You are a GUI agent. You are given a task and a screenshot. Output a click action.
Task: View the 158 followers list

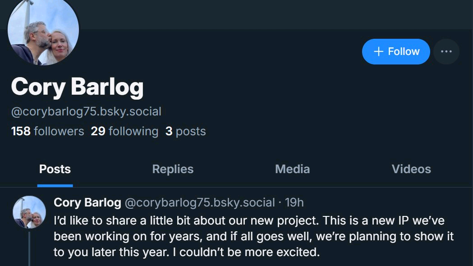pyautogui.click(x=47, y=131)
